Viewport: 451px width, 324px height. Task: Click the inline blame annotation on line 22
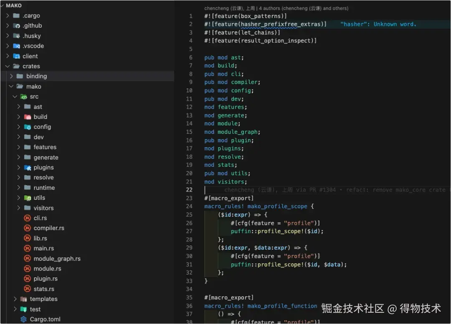tap(335, 190)
